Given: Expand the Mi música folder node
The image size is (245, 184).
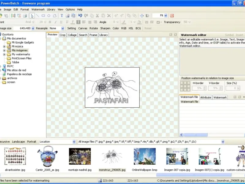Looking at the screenshot, I should (x=4, y=46).
